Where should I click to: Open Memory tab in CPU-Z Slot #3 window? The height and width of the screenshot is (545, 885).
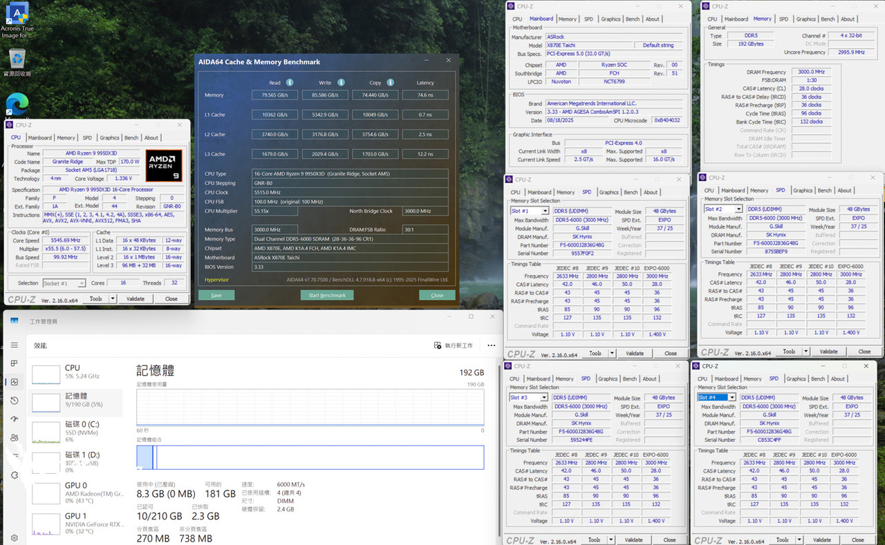point(564,379)
